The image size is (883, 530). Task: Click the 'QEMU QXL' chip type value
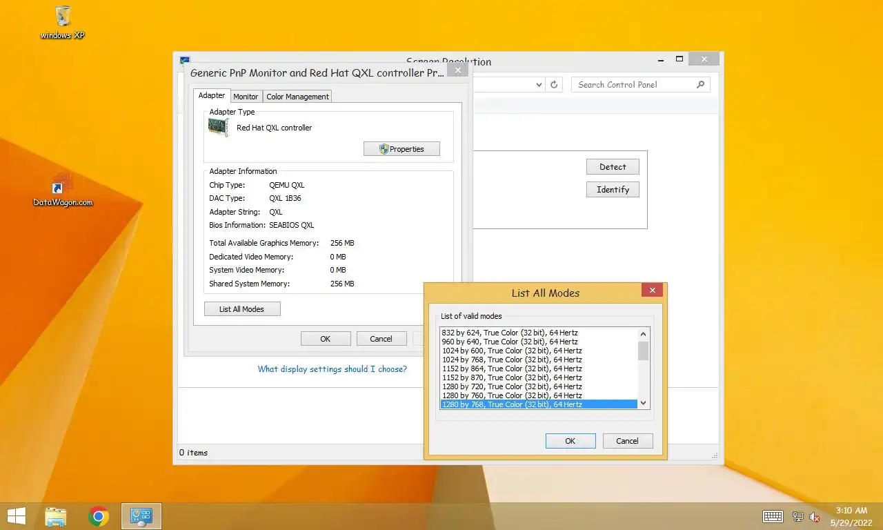point(287,185)
